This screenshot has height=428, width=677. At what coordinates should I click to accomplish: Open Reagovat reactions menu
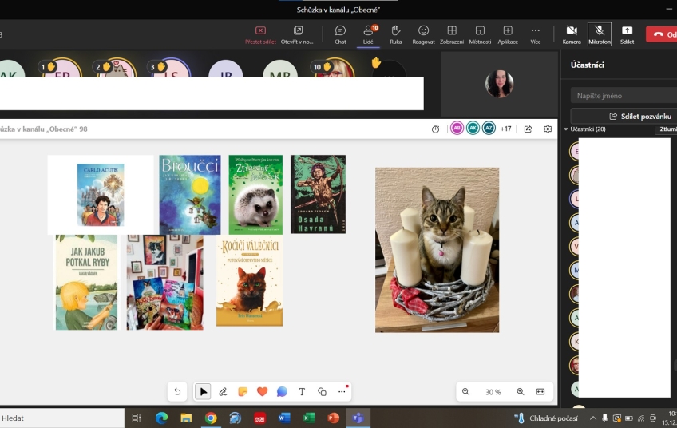[423, 34]
